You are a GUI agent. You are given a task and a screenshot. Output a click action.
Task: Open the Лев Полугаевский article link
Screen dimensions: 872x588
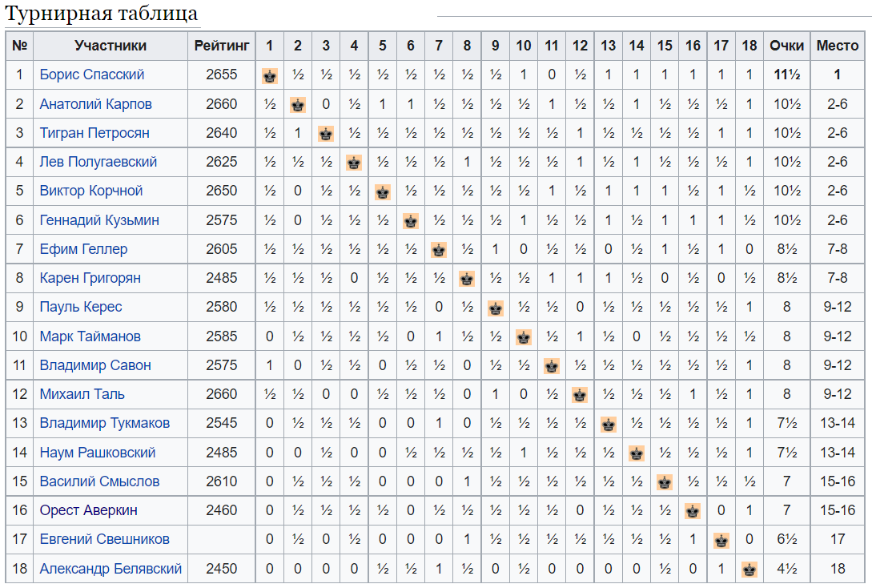[x=98, y=162]
